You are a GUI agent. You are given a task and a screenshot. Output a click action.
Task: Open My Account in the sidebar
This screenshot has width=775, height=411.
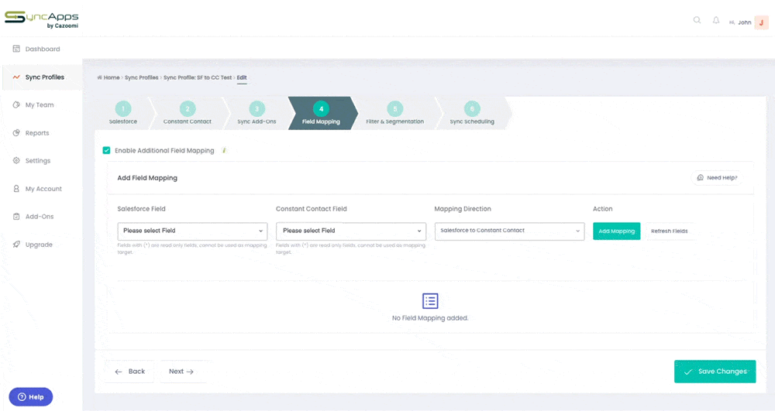coord(43,189)
